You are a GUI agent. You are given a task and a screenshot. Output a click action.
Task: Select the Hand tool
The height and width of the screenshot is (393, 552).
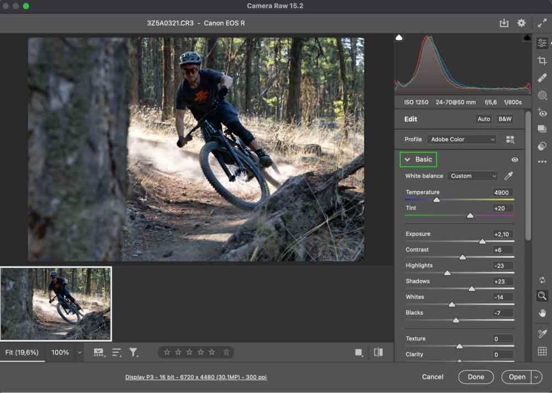pyautogui.click(x=542, y=313)
